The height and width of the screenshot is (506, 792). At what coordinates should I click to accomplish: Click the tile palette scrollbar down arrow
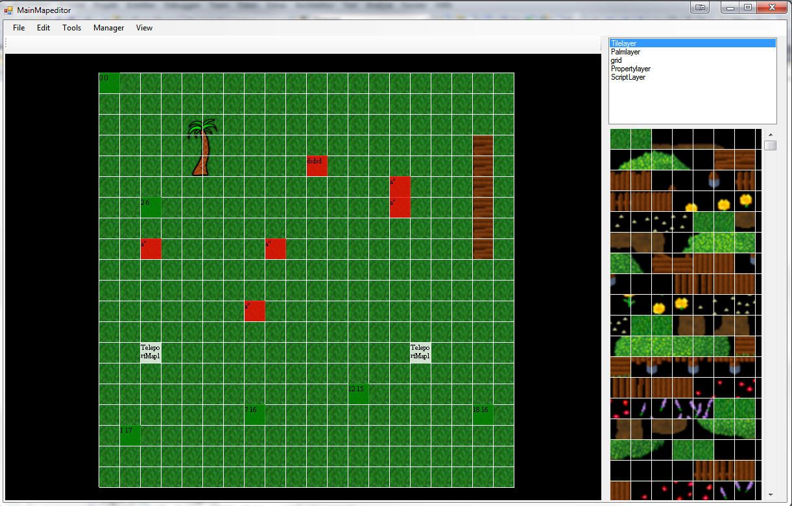[x=770, y=494]
